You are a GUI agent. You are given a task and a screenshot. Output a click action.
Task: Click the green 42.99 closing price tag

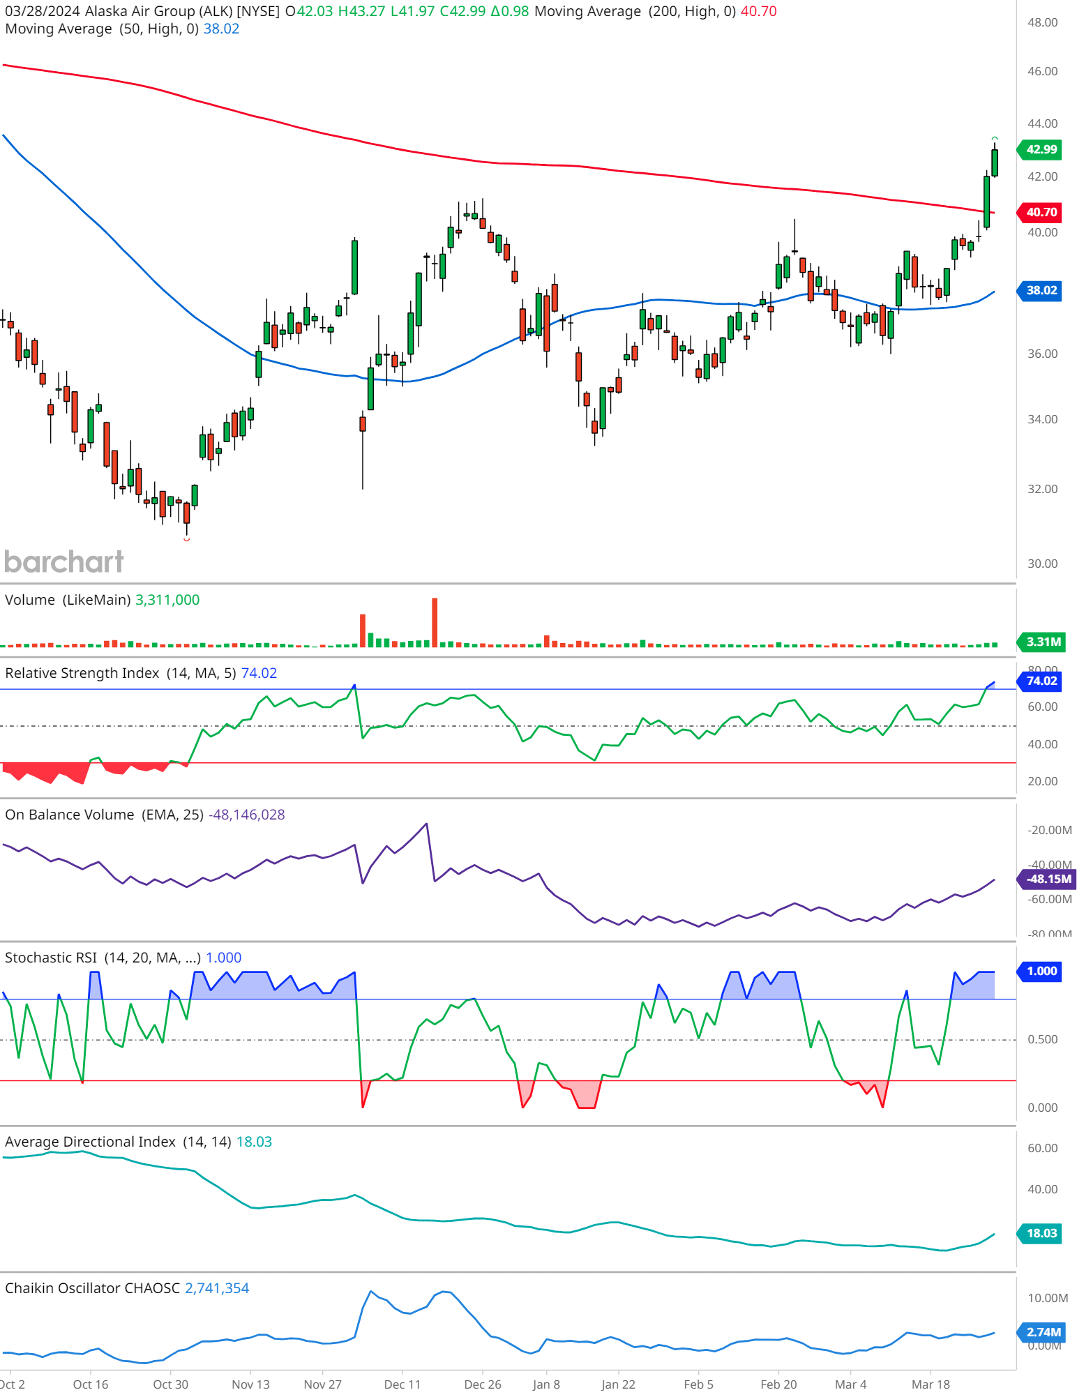click(x=1041, y=149)
